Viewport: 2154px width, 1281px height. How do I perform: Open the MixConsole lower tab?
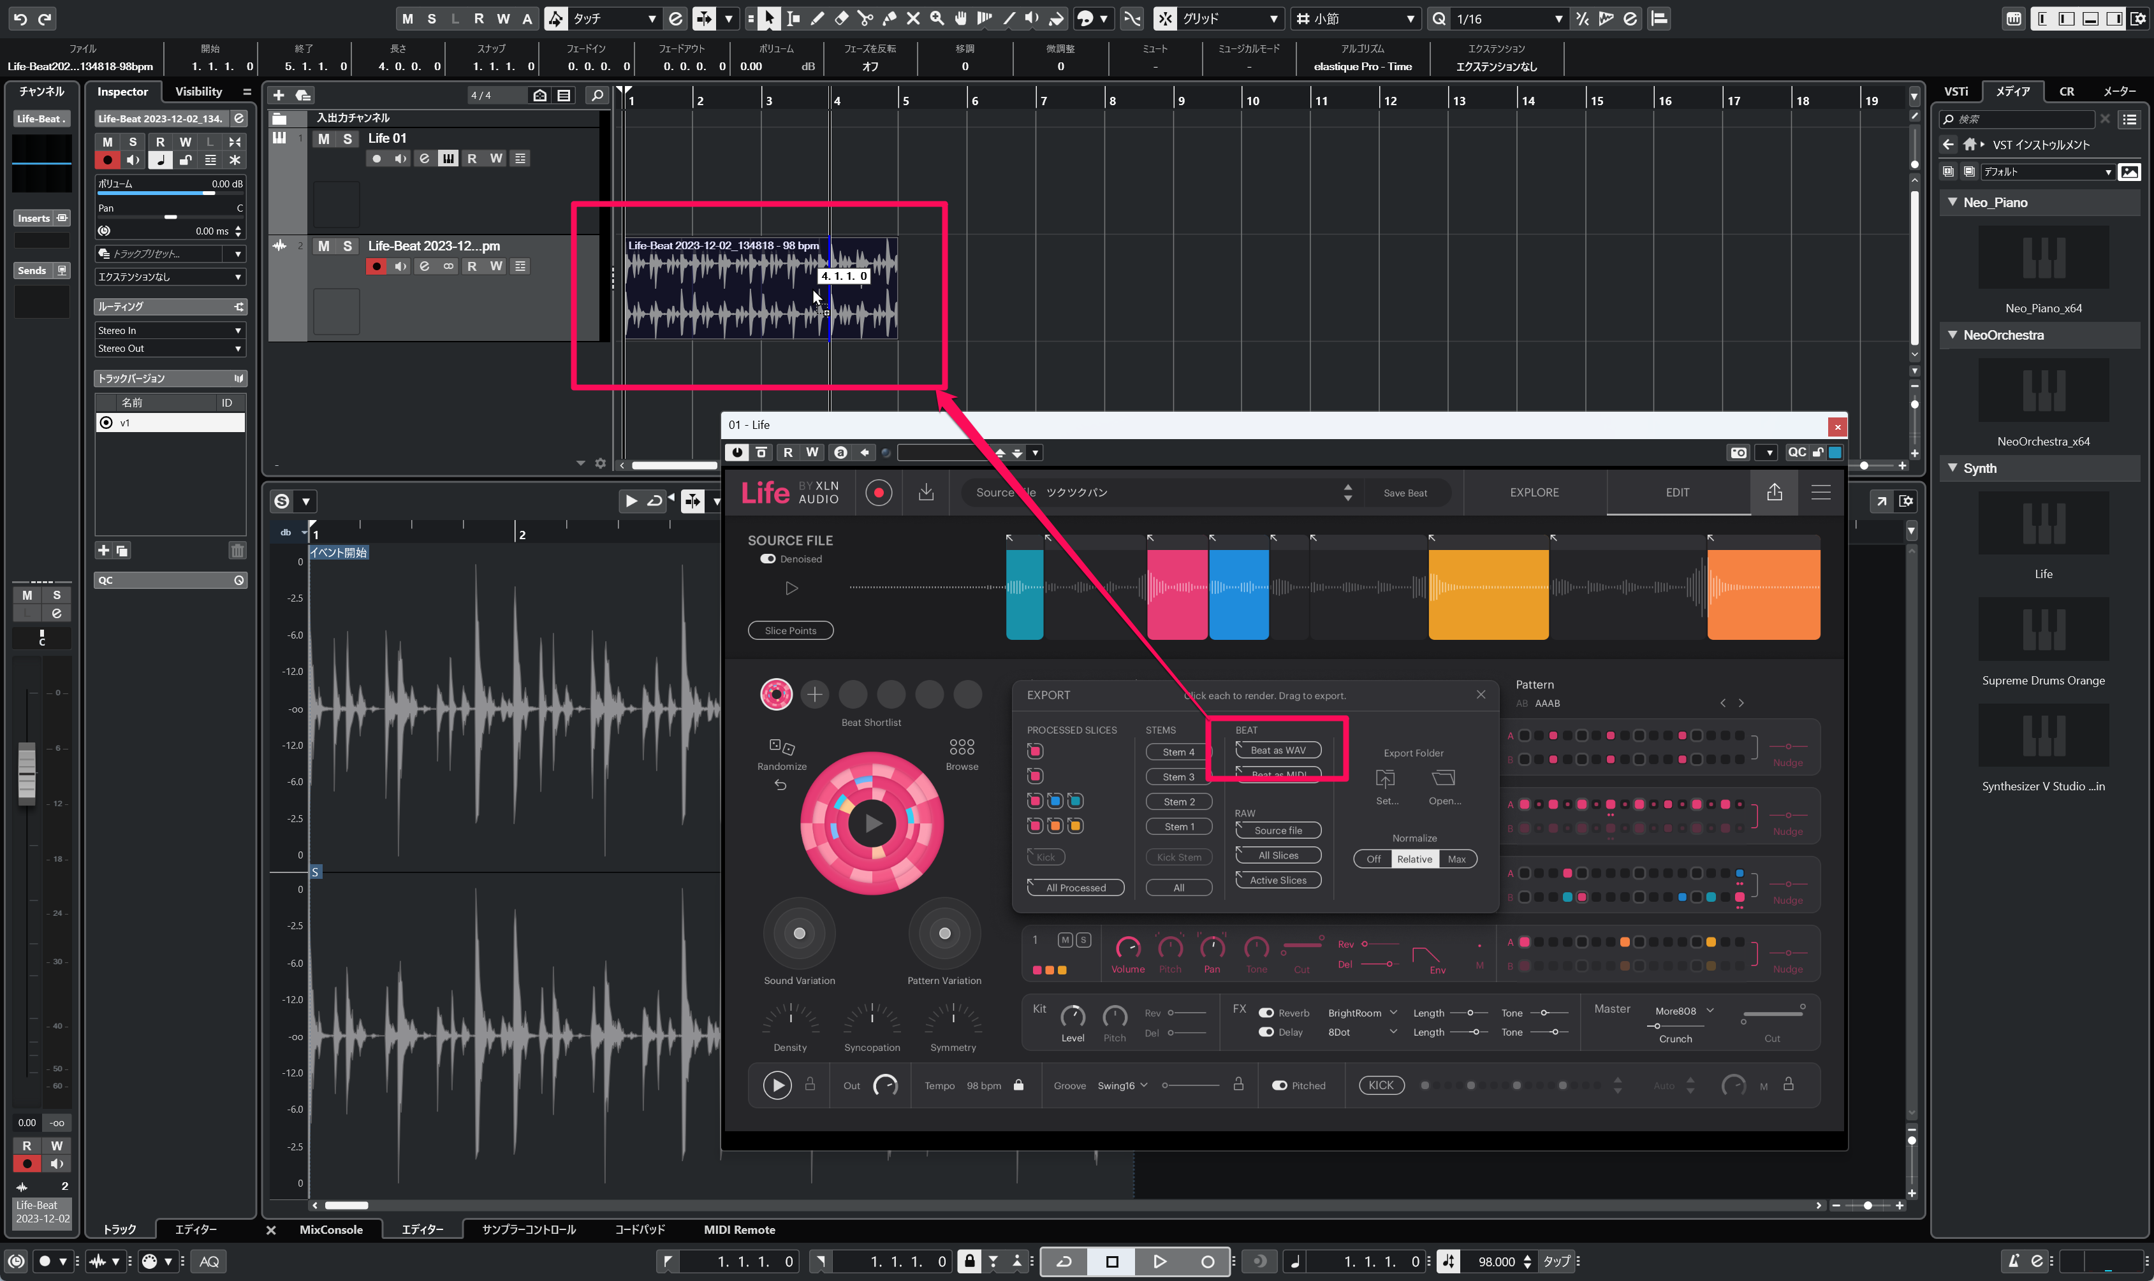coord(331,1229)
